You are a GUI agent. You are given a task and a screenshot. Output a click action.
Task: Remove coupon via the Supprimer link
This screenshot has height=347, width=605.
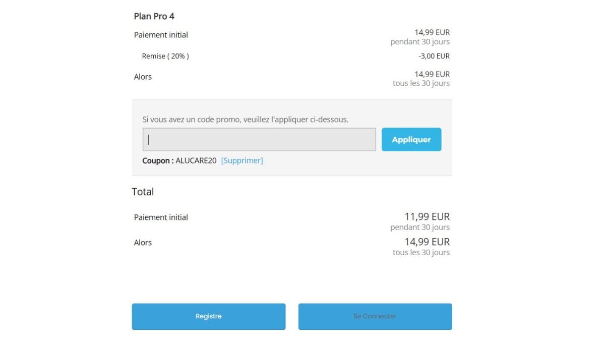(x=241, y=160)
